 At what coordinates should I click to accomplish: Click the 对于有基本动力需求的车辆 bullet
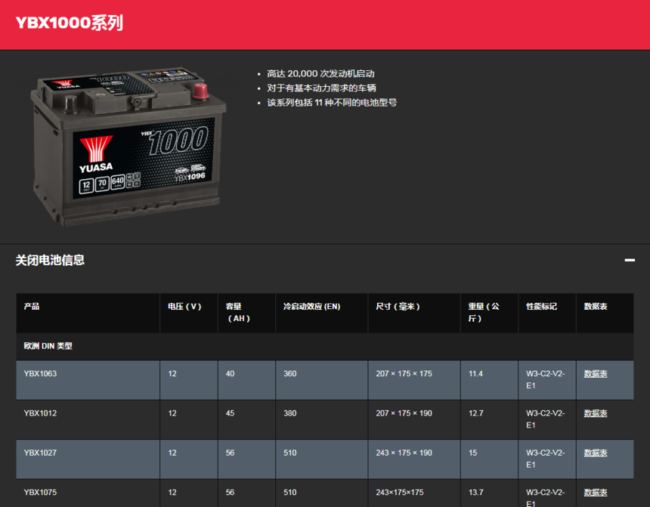pyautogui.click(x=321, y=88)
